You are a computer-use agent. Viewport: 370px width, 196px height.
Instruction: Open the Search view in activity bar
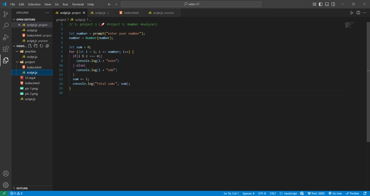point(6,26)
